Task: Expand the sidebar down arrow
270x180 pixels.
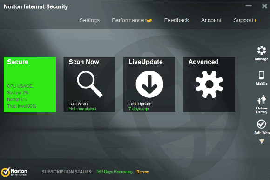Action: [x=262, y=141]
